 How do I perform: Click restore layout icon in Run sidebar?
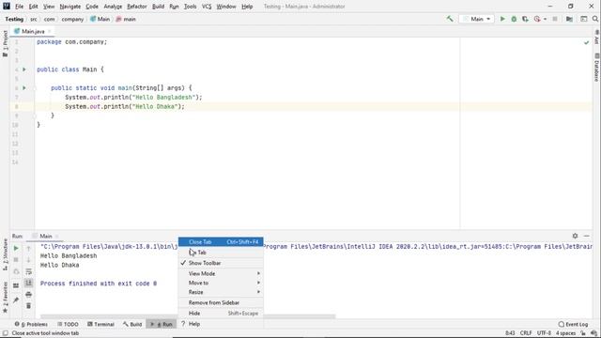point(16,285)
